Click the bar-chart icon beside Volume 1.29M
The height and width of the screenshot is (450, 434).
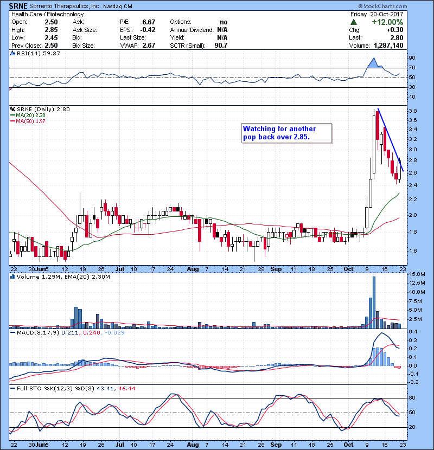point(12,277)
